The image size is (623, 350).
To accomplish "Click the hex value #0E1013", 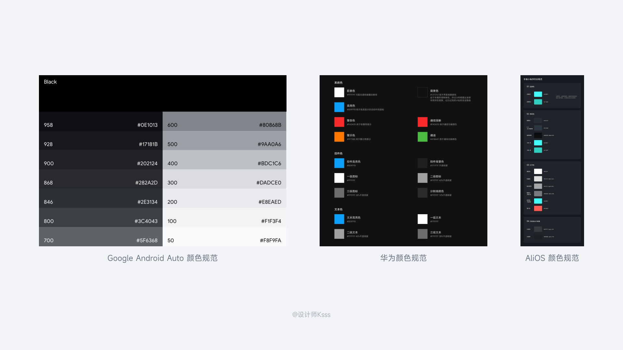I will coord(147,125).
